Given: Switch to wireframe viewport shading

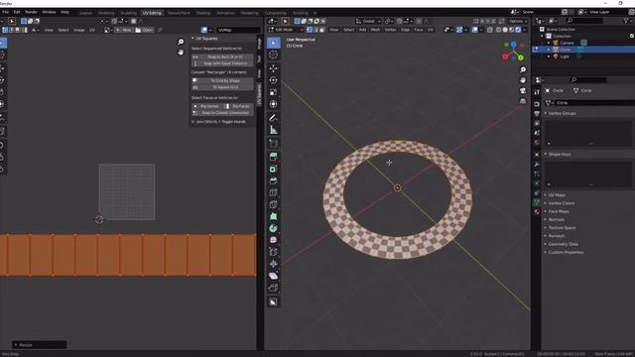Looking at the screenshot, I should point(499,30).
